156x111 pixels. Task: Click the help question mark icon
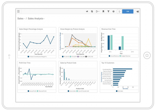point(113,11)
